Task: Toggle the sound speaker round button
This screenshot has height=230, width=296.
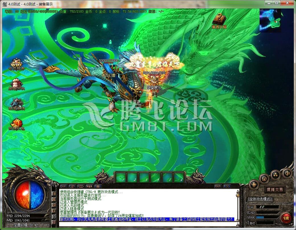Action: [287, 173]
